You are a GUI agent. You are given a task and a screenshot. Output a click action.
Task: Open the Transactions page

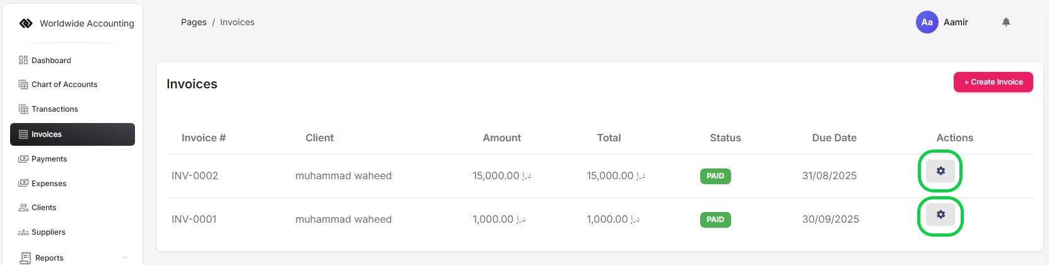coord(55,109)
